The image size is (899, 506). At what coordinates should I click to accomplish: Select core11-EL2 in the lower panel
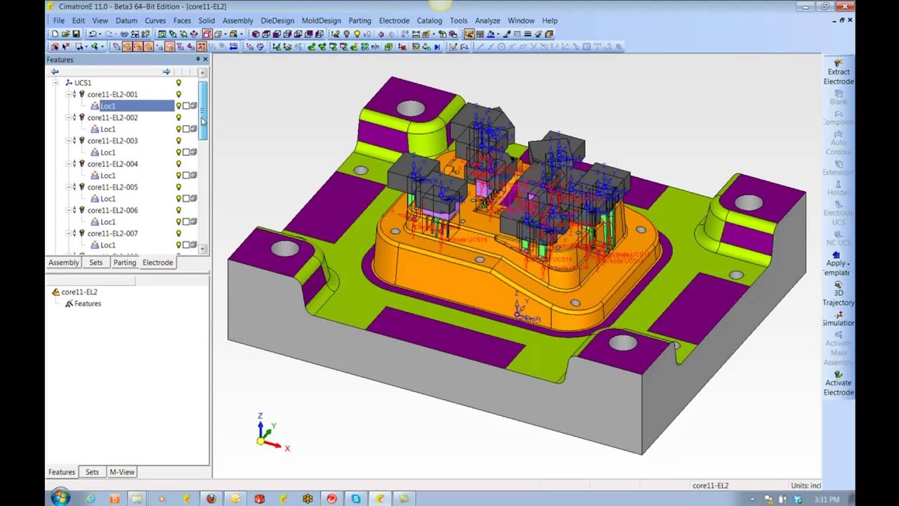[x=79, y=292]
